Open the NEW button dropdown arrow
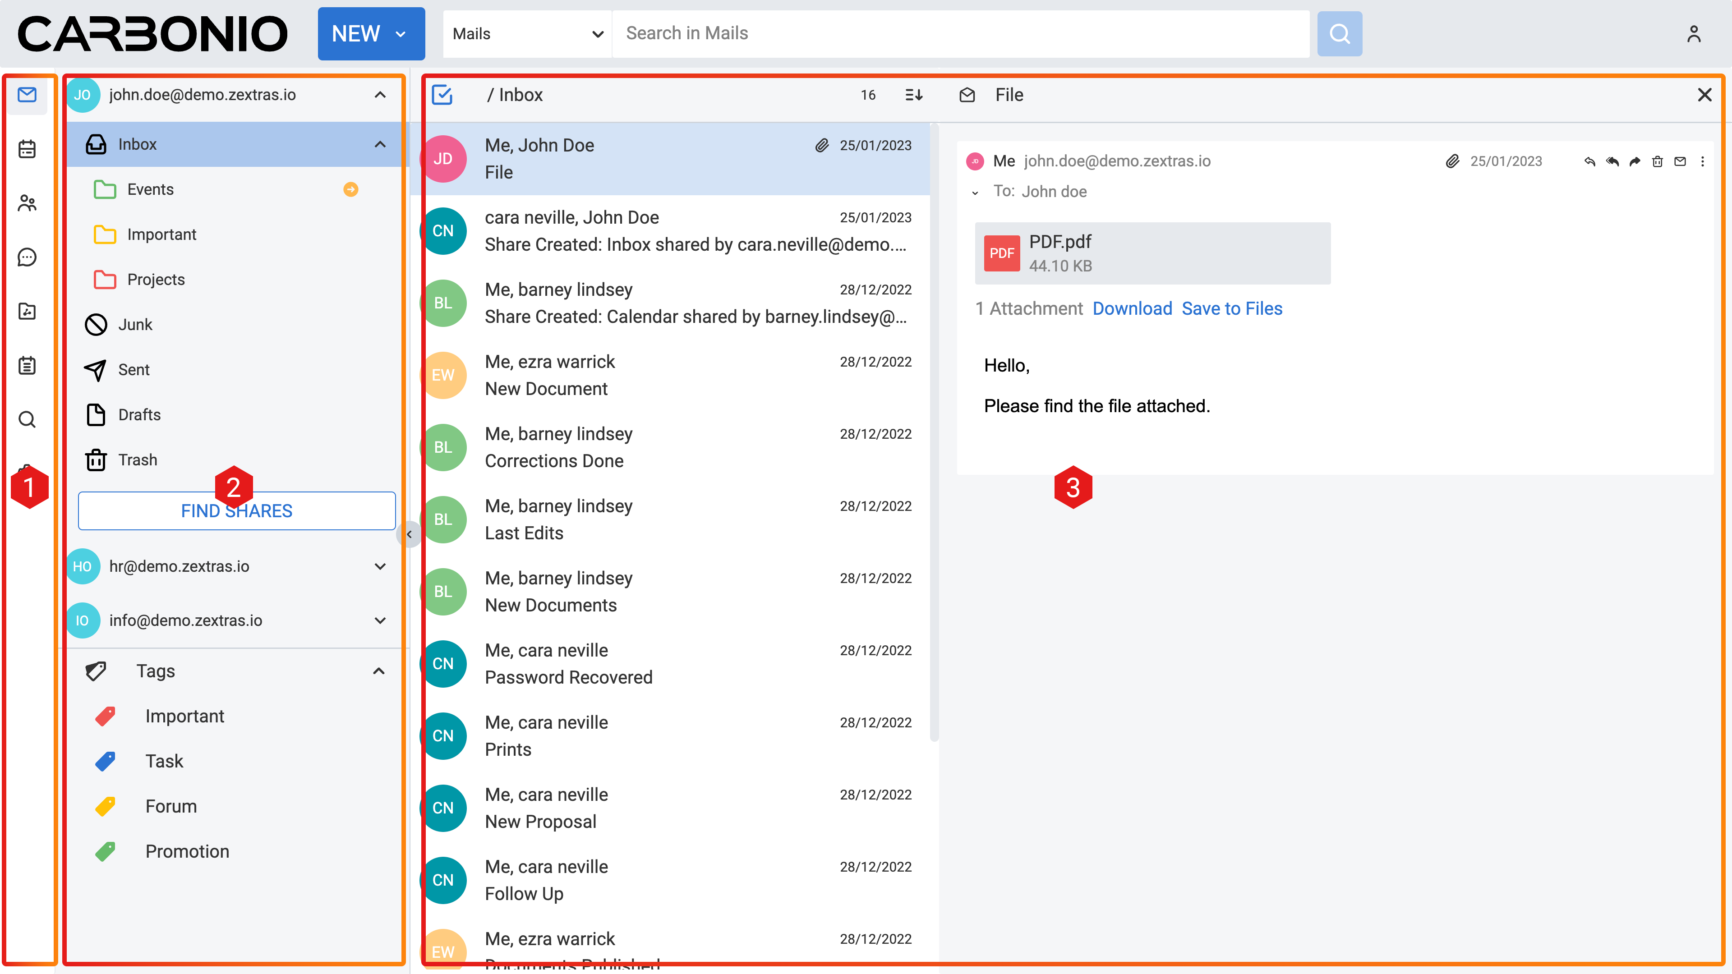This screenshot has height=974, width=1732. pyautogui.click(x=401, y=34)
